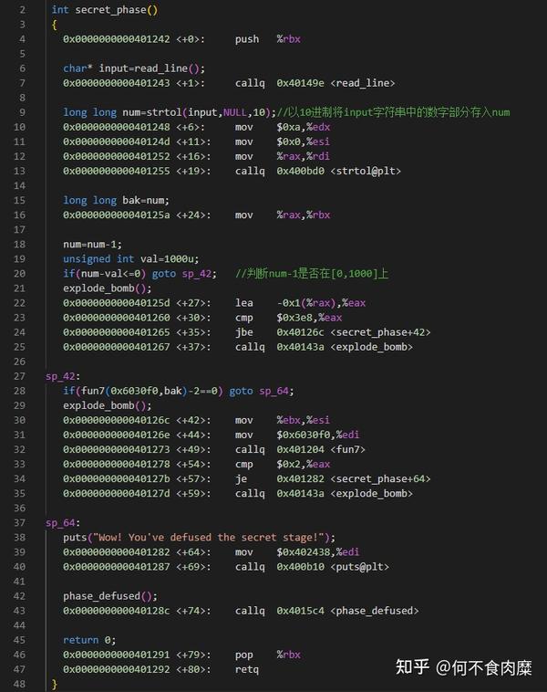Click 'explode_bomb();' on line 29

[x=107, y=405]
